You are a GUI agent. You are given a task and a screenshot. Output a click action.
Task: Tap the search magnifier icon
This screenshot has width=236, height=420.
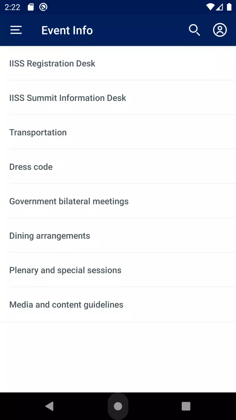tap(194, 30)
